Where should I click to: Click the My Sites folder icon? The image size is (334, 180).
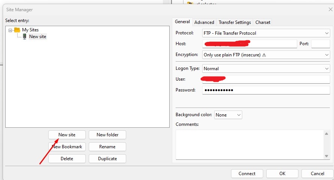tap(17, 30)
